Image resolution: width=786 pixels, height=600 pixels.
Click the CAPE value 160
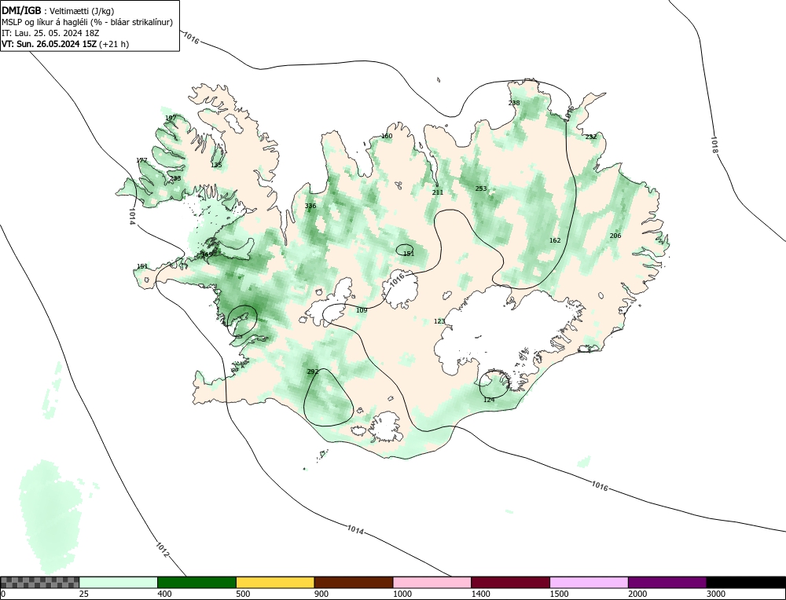pos(387,136)
